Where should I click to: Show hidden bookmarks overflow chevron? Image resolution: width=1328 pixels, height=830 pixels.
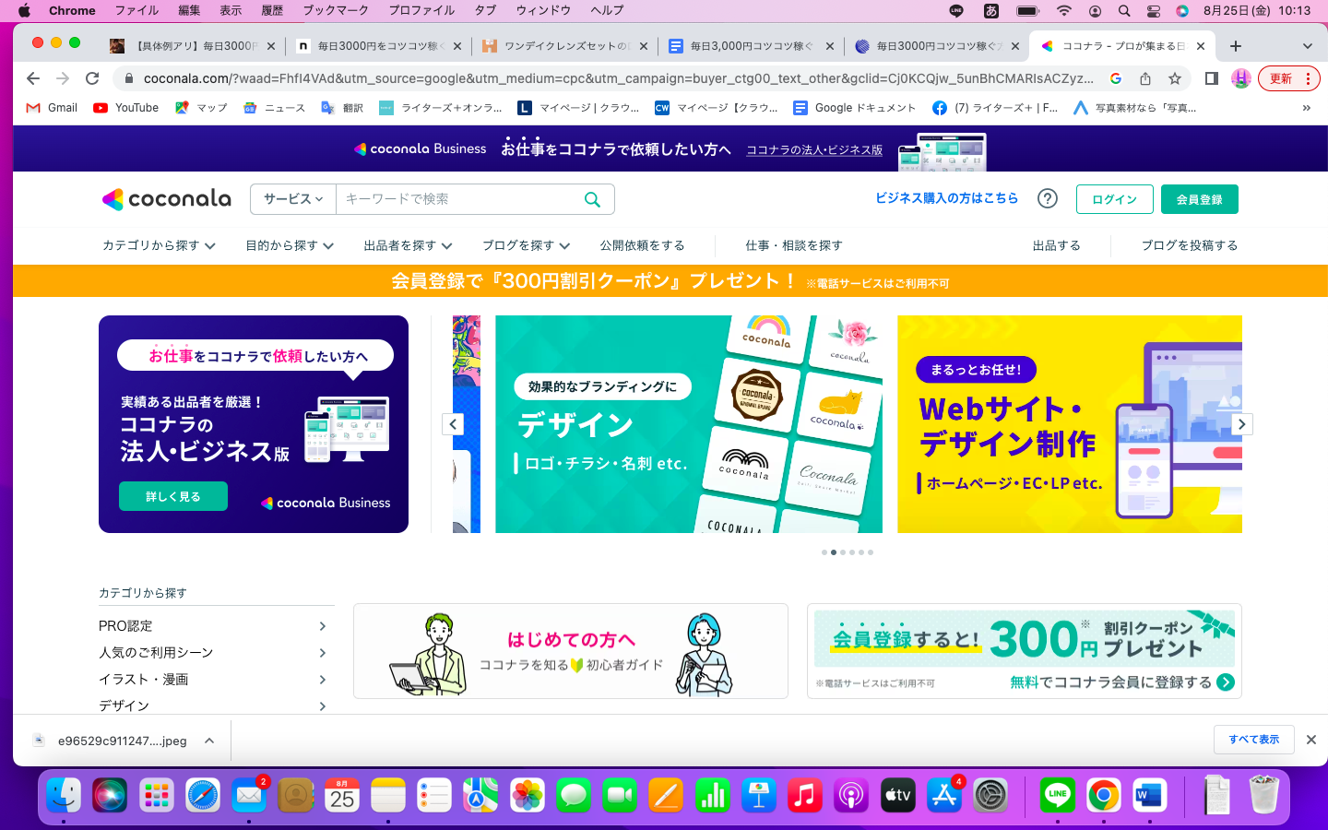1306,108
